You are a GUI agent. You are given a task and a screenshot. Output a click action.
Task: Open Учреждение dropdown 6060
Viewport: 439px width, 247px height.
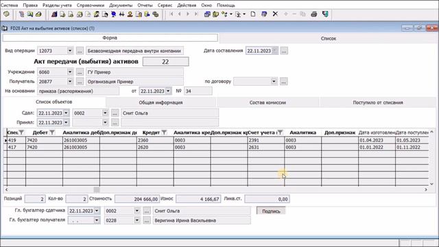tap(70, 72)
